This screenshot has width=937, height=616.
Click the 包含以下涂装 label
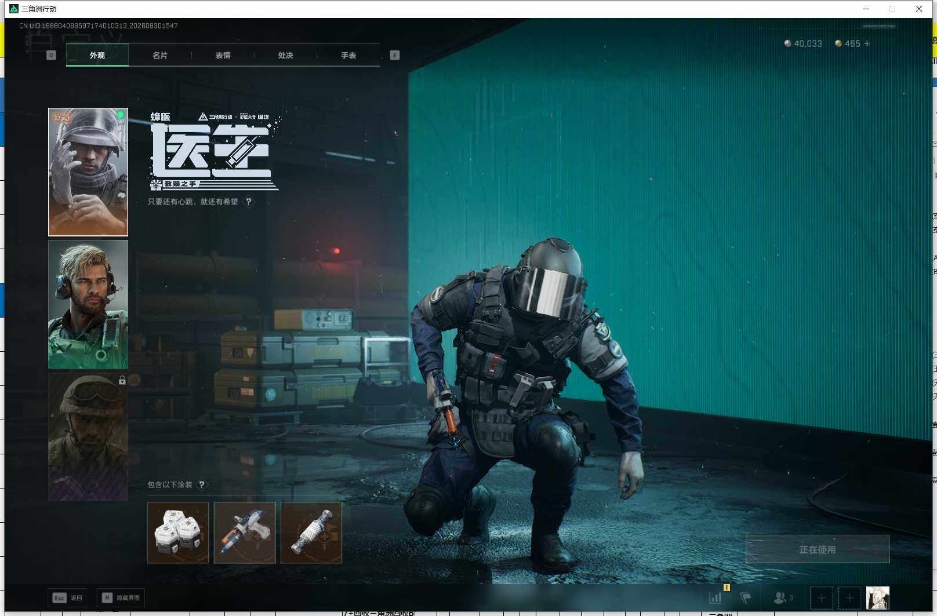click(x=170, y=484)
